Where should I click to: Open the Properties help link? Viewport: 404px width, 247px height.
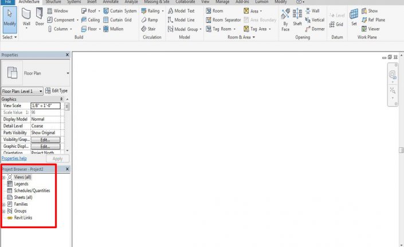14,158
